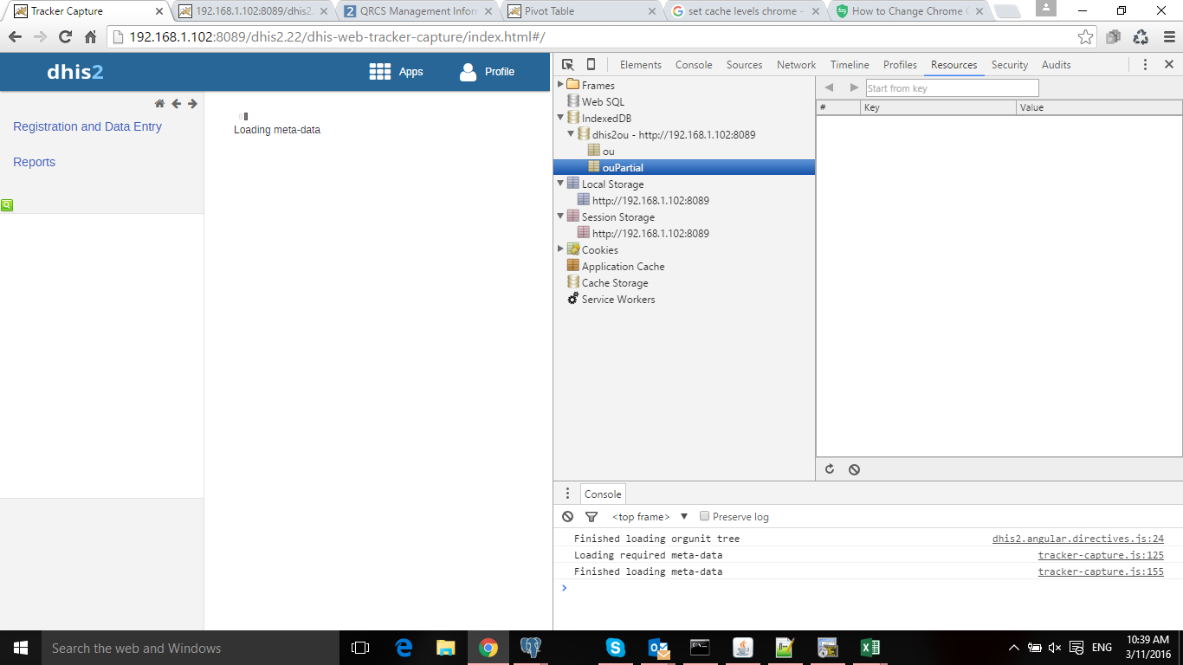Click the green search icon in sidebar
The height and width of the screenshot is (665, 1183).
7,205
